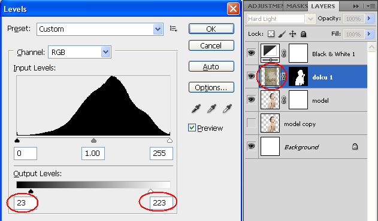This screenshot has height=221, width=378.
Task: Click the OK button
Action: point(211,29)
